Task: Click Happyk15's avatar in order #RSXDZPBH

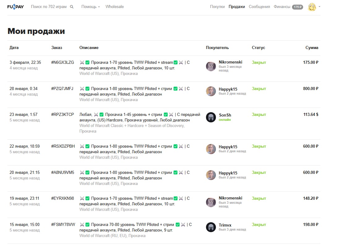Action: (x=211, y=149)
